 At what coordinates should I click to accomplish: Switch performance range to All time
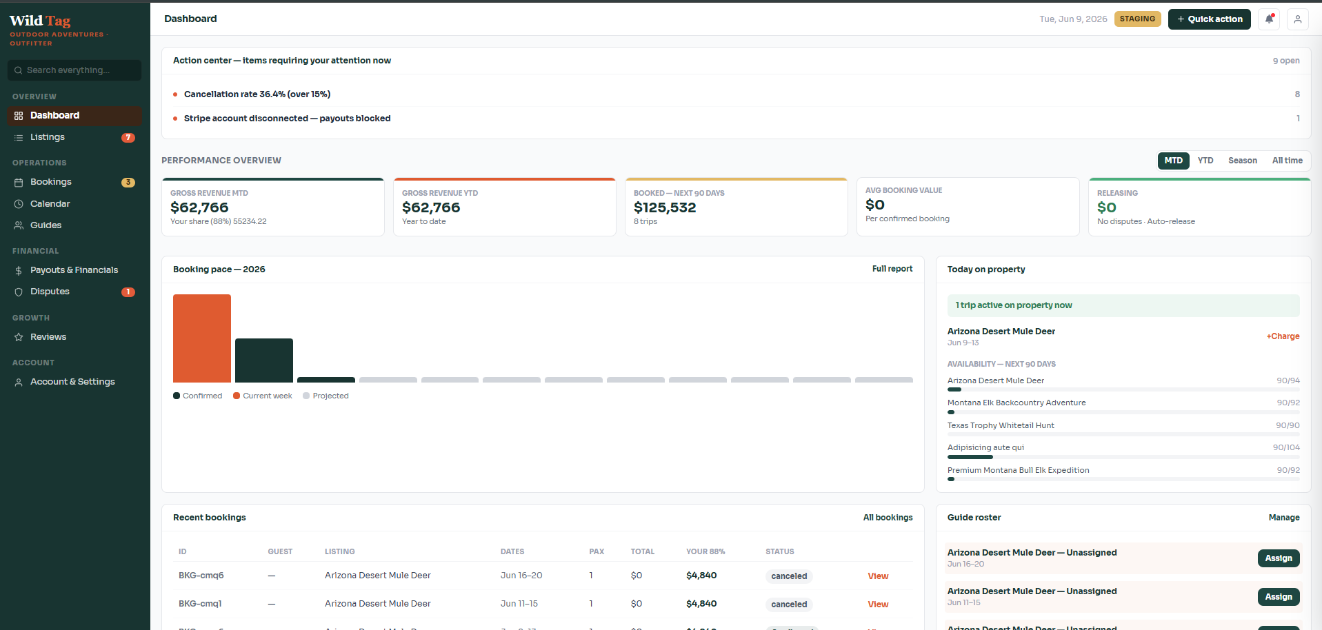tap(1288, 161)
